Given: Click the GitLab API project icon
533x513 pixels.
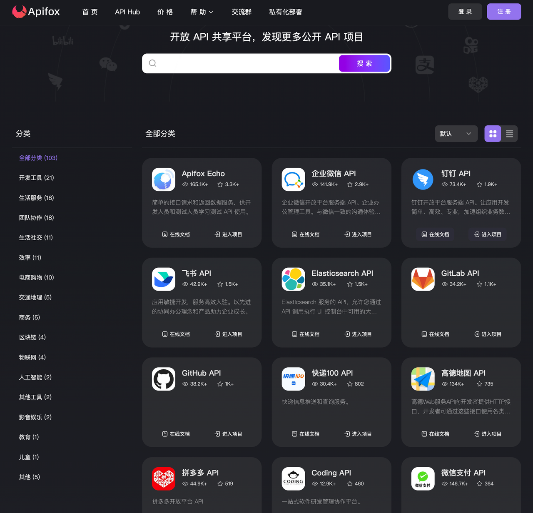Looking at the screenshot, I should point(423,279).
